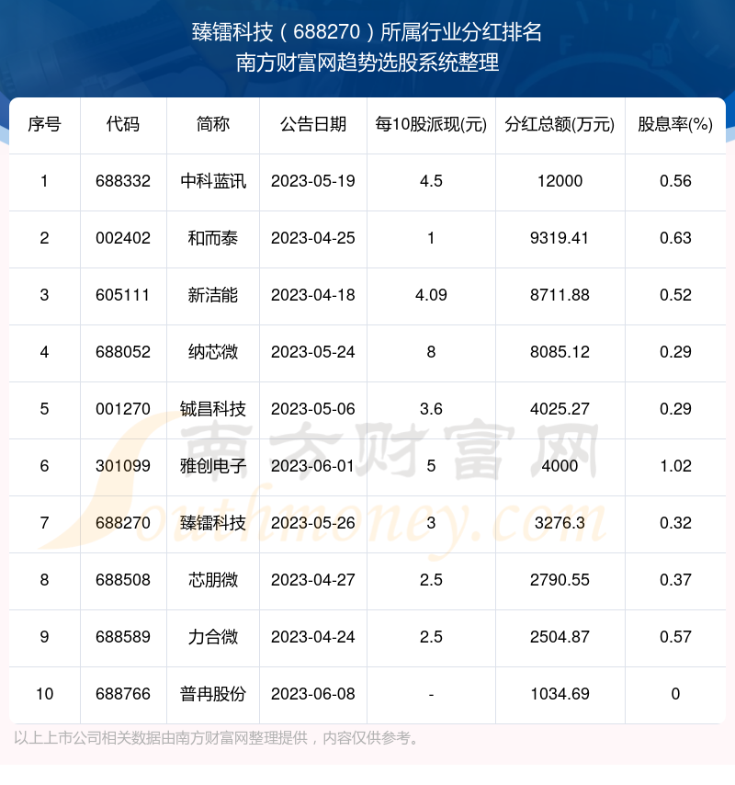Click total dividend 2504.87
735x785 pixels.
pos(560,638)
